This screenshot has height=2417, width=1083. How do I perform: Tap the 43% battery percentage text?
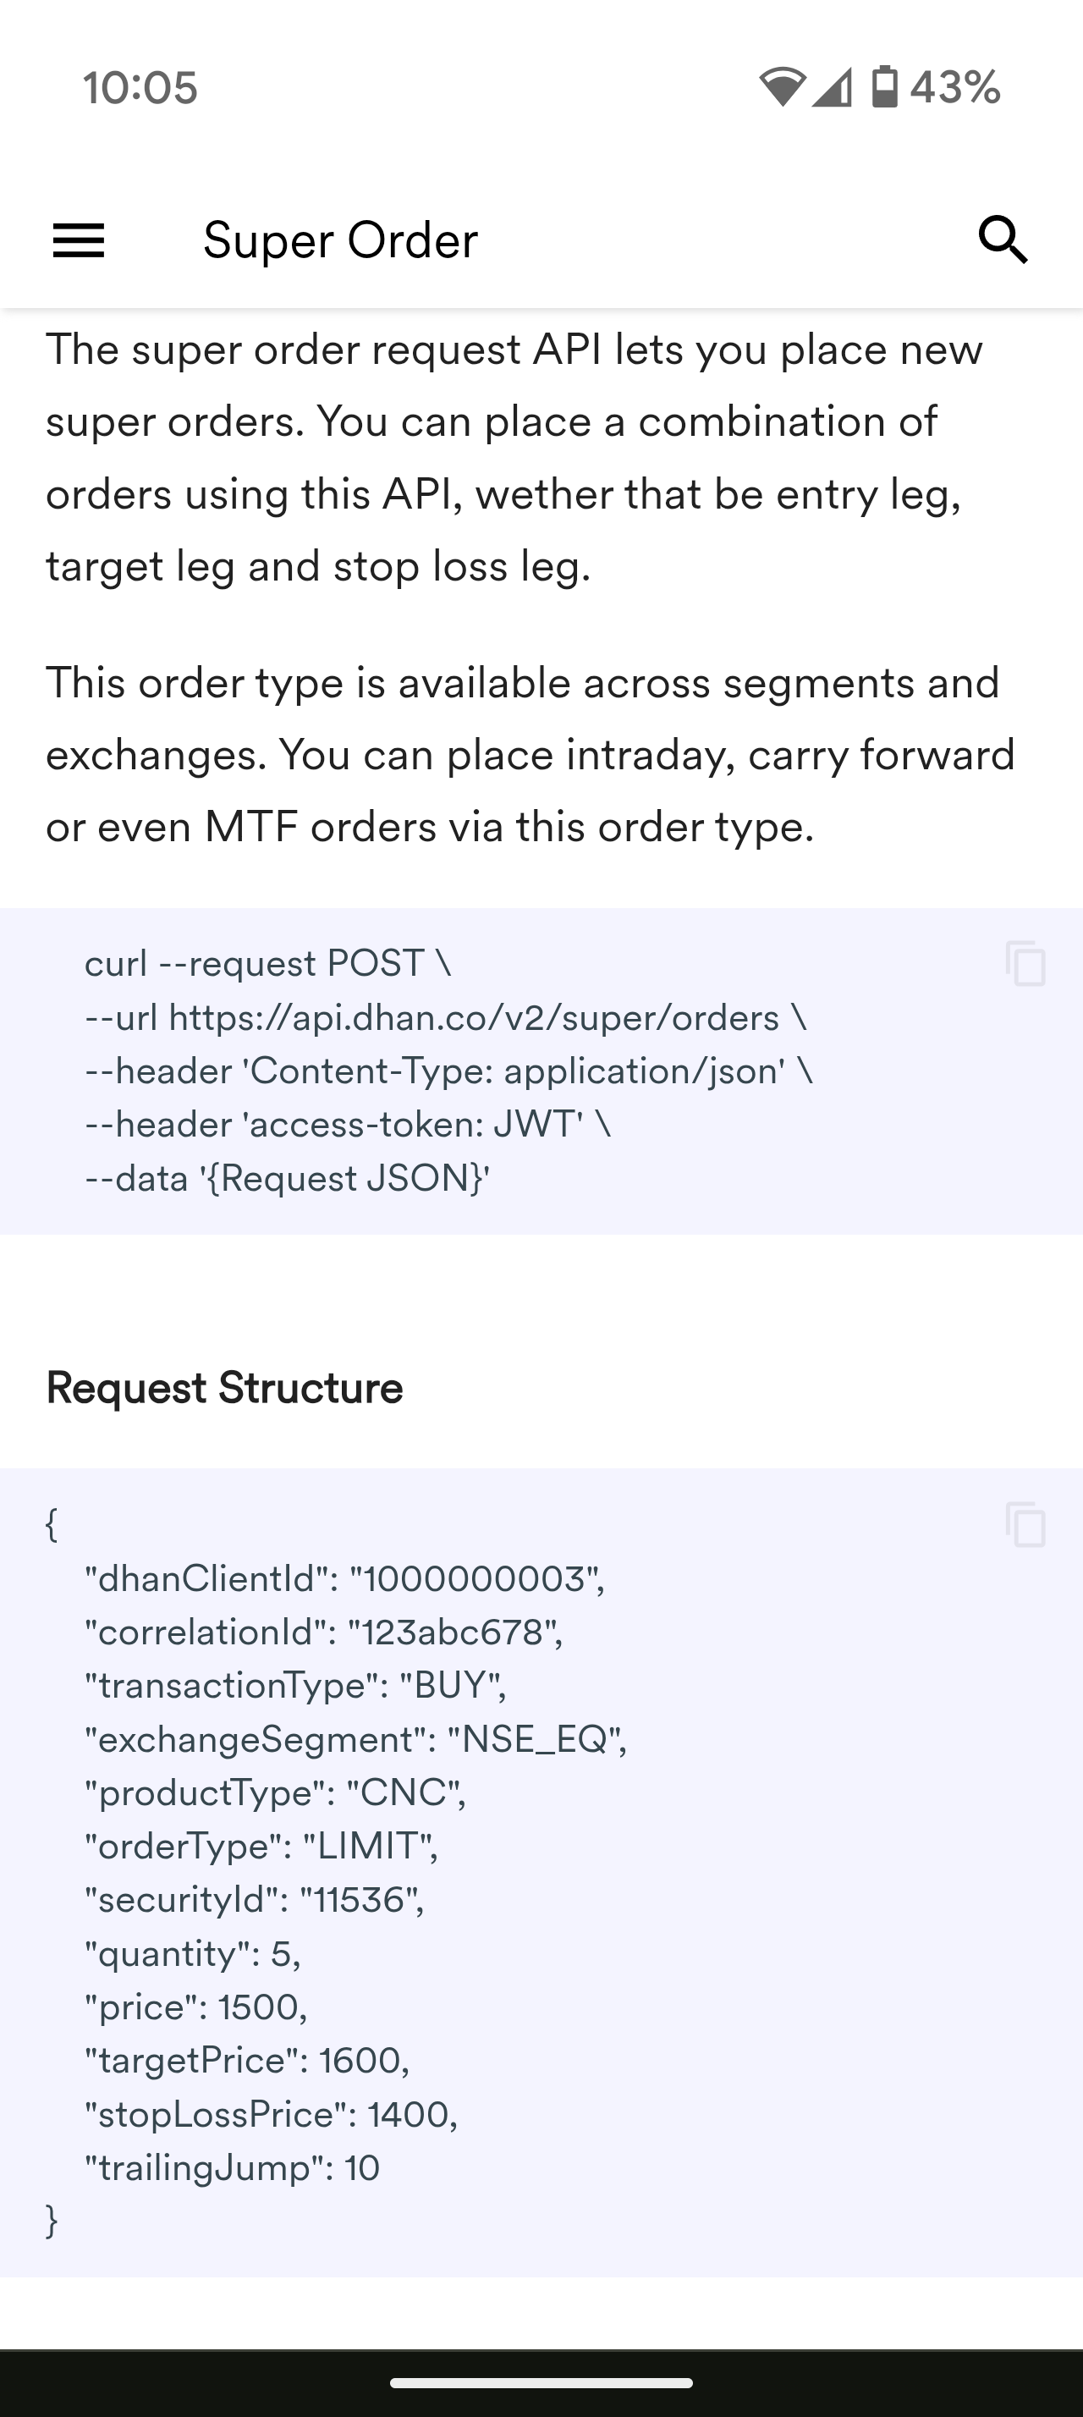[x=954, y=87]
